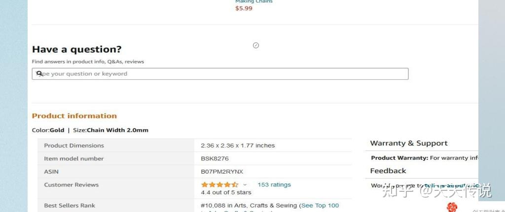Click the Best Sellers Rank label
The height and width of the screenshot is (212, 505).
70,206
